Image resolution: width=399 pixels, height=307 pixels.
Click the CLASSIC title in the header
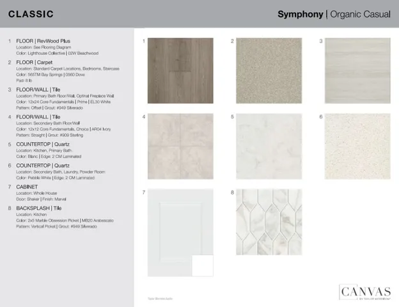tap(31, 14)
